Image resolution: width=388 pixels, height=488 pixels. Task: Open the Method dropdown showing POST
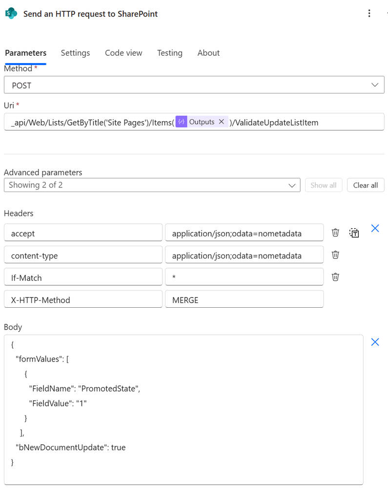pos(194,85)
